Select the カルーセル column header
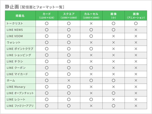152x114 pixels. point(91,15)
